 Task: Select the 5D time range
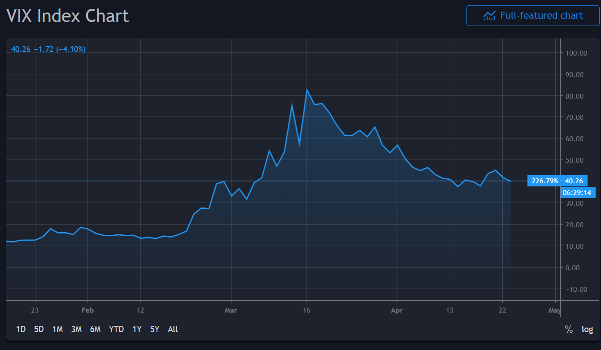39,329
